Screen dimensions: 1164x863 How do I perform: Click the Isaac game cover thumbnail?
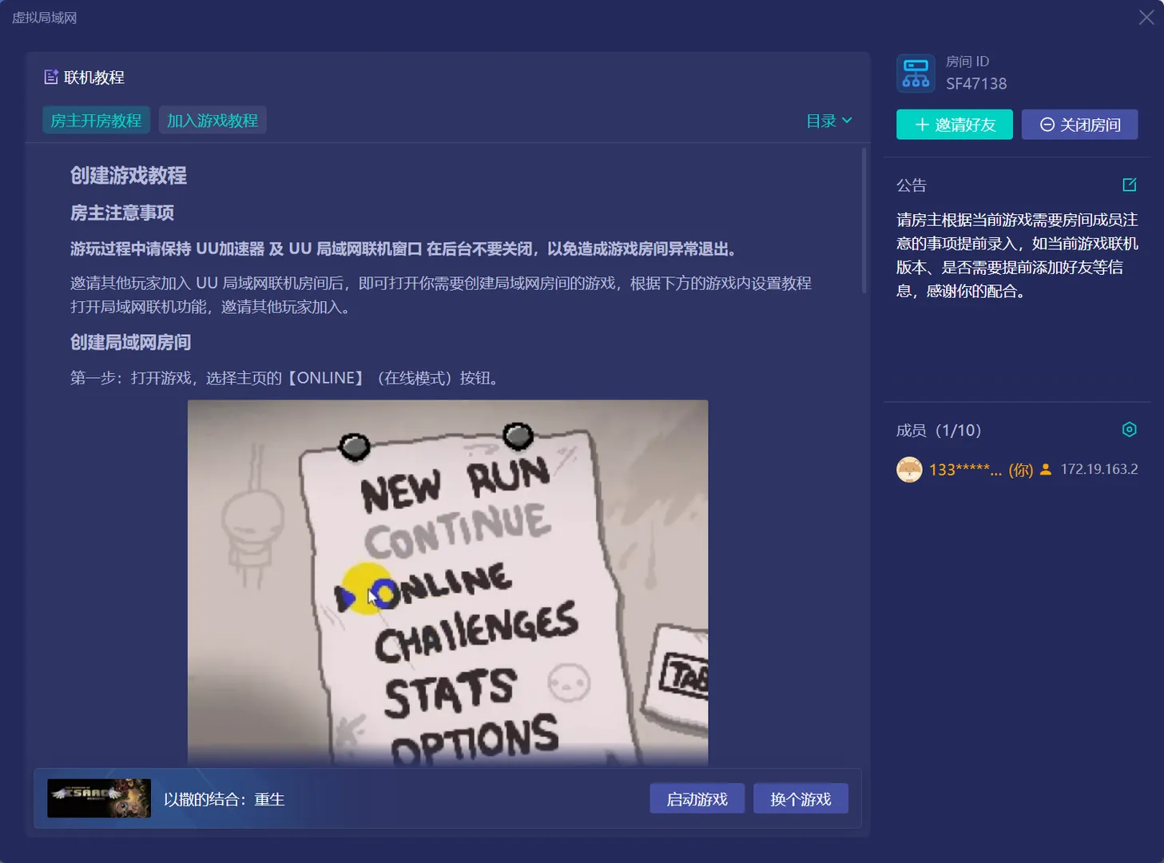(x=99, y=798)
